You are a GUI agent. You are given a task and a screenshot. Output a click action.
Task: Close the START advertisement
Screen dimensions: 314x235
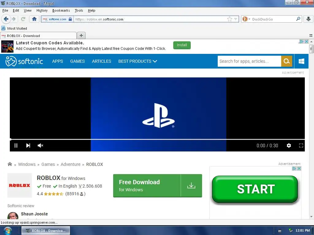click(299, 169)
